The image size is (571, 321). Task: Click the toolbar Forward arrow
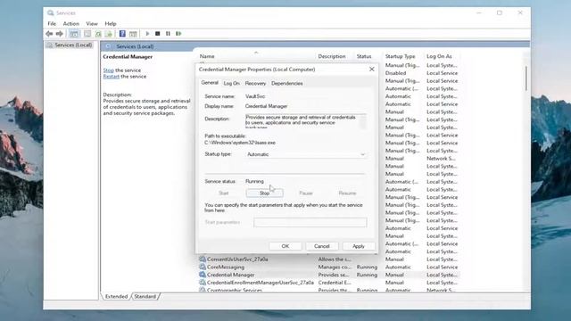tap(60, 34)
